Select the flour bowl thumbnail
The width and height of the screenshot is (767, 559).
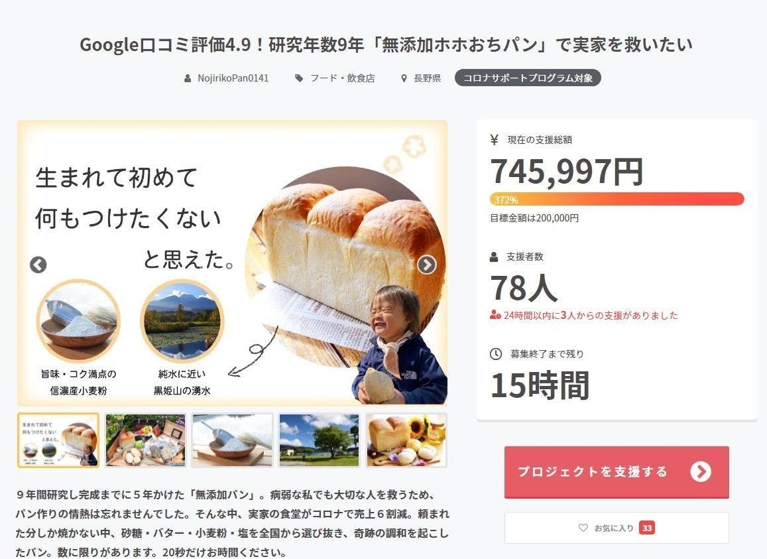232,440
